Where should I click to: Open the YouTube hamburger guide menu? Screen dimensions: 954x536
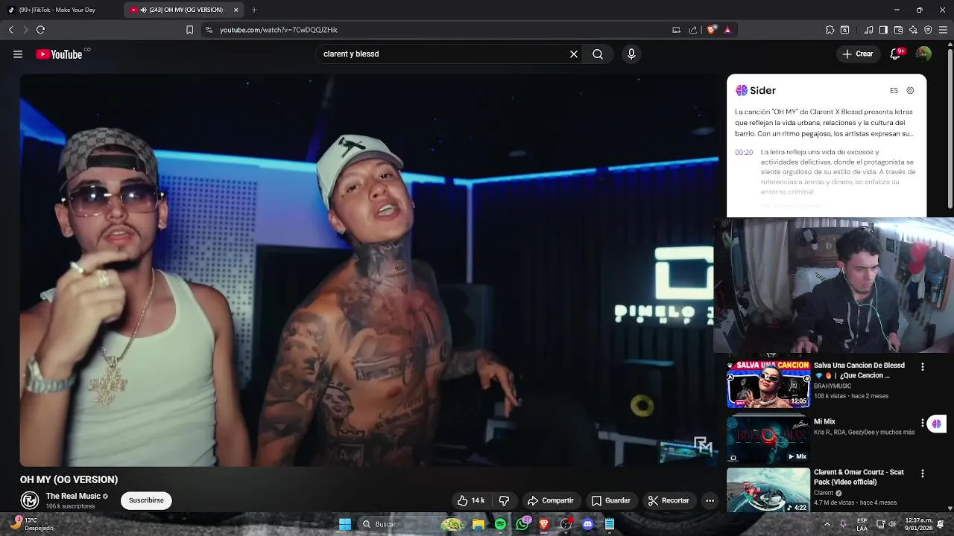(x=18, y=54)
